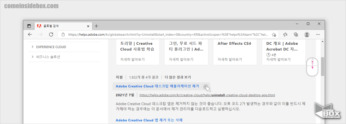Image resolution: width=346 pixels, height=124 pixels.
Task: Open the tab actions menu icon
Action: (x=29, y=26)
